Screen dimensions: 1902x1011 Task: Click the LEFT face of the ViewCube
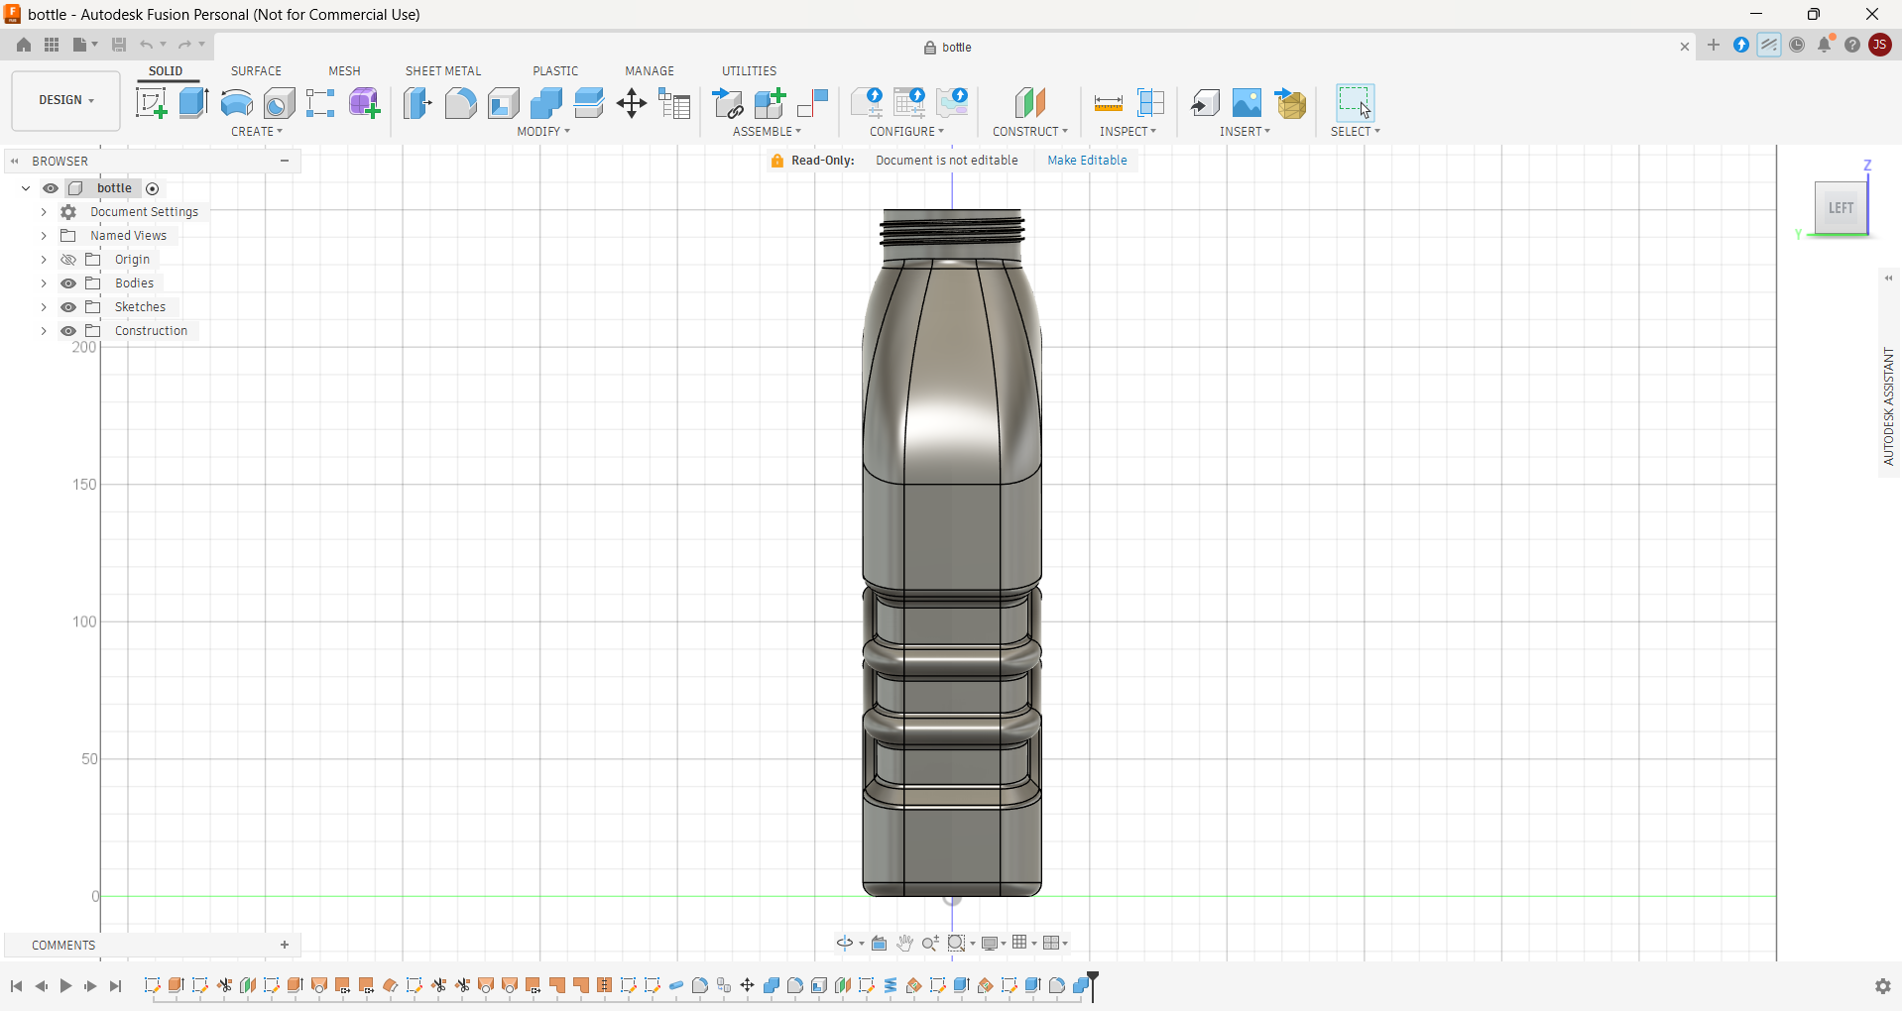1841,208
